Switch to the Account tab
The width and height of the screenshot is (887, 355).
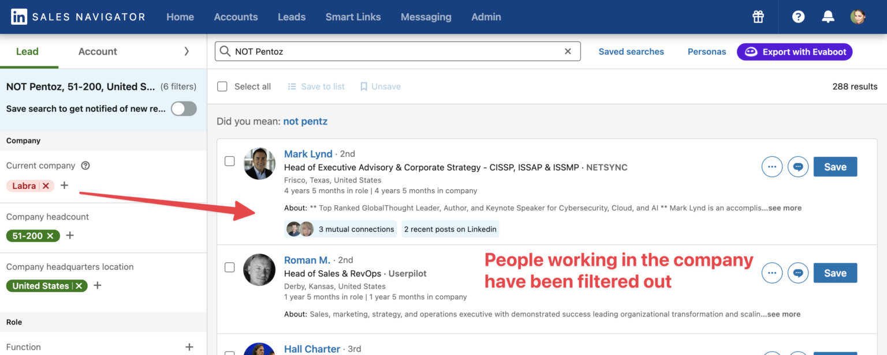[98, 51]
